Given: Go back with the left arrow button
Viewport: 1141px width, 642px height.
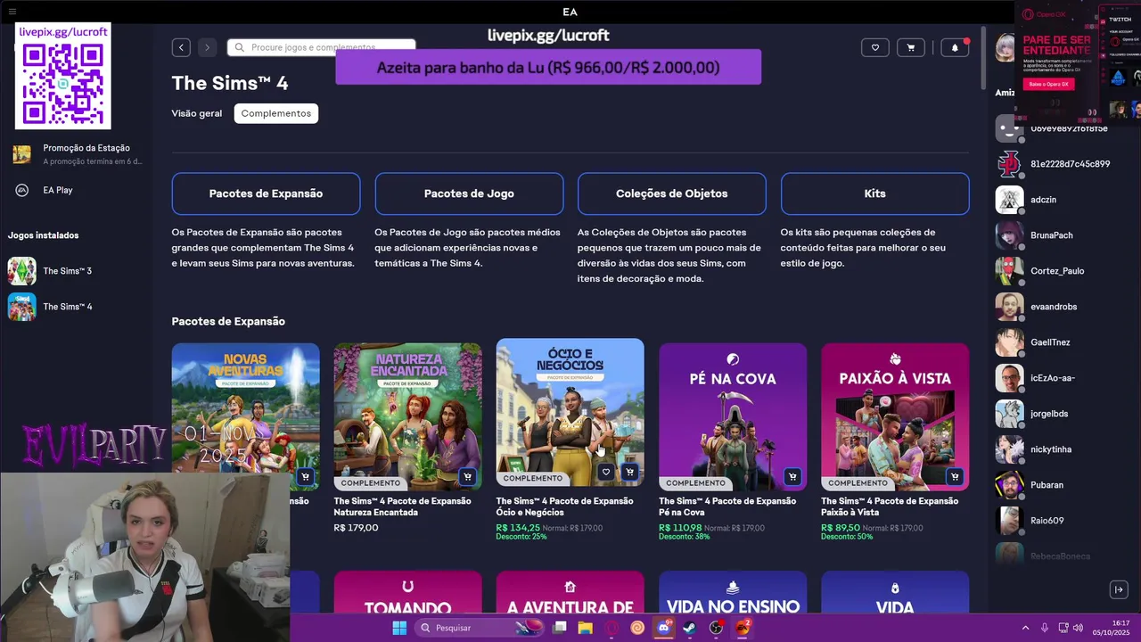Looking at the screenshot, I should click(181, 47).
